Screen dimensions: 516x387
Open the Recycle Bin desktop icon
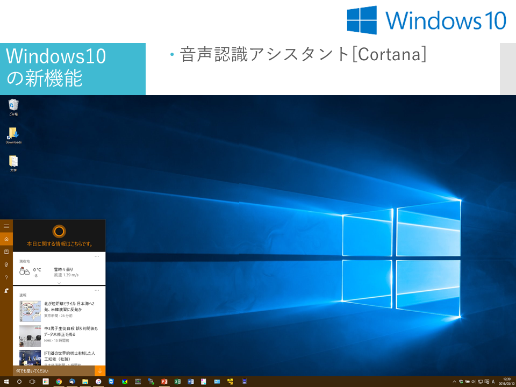point(13,107)
